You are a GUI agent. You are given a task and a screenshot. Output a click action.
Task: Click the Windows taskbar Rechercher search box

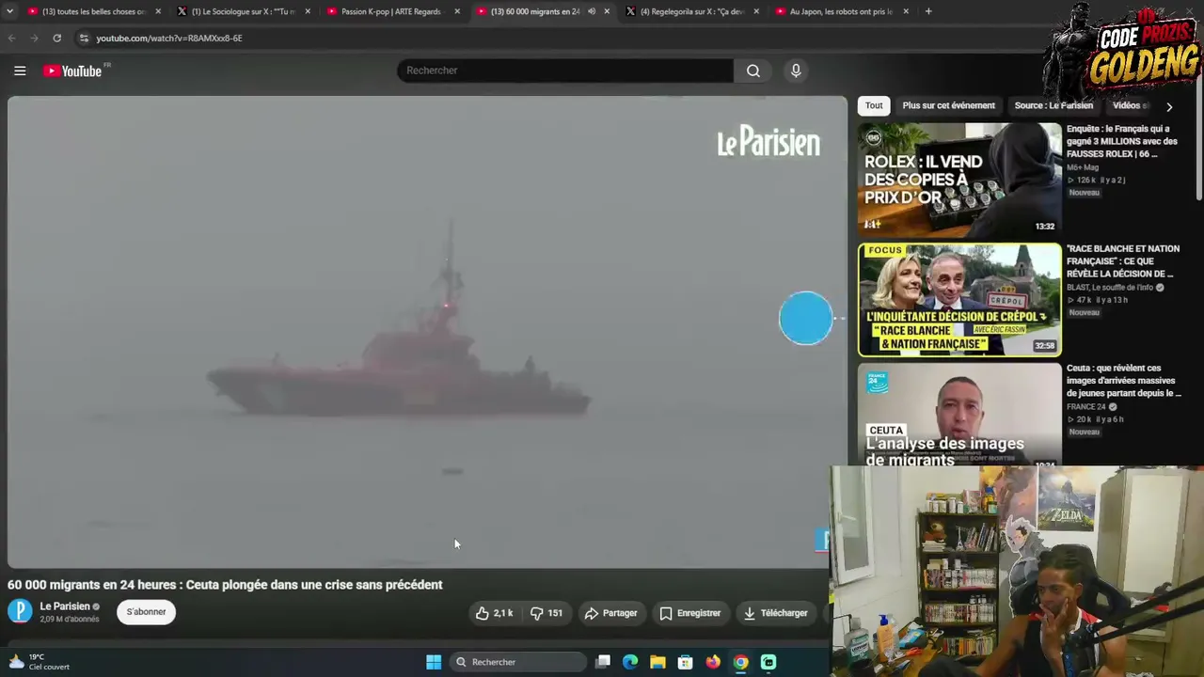518,662
